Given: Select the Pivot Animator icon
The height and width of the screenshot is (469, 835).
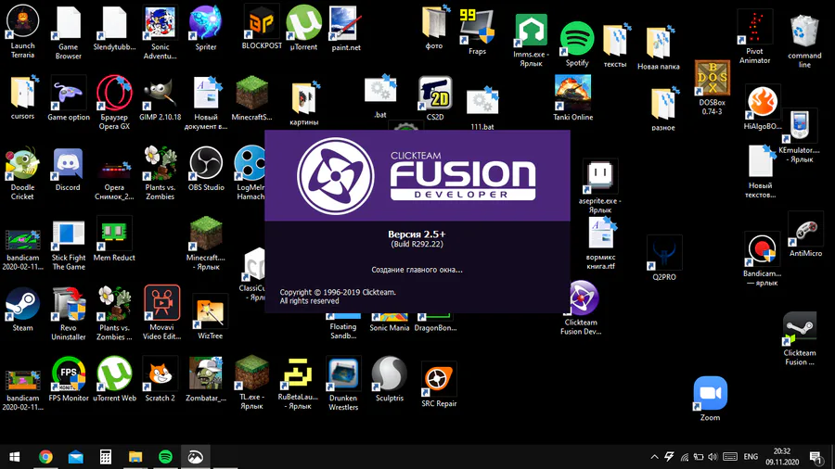Looking at the screenshot, I should [754, 27].
